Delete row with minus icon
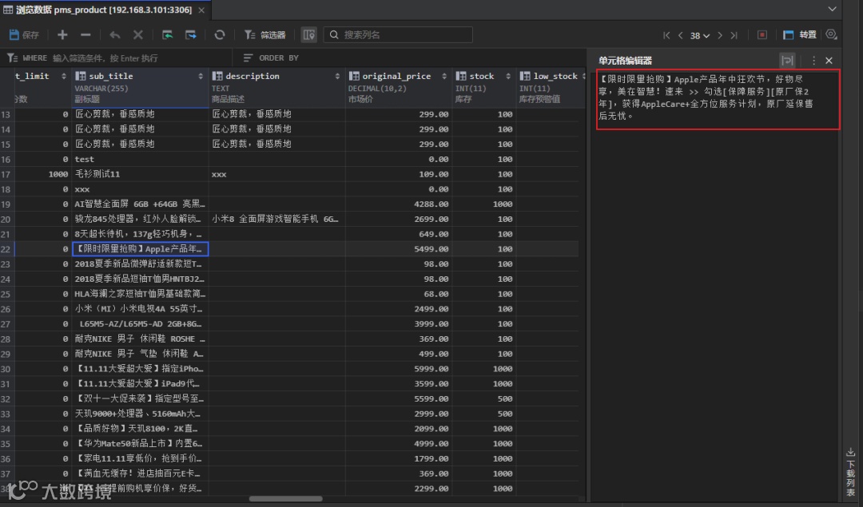 coord(86,34)
